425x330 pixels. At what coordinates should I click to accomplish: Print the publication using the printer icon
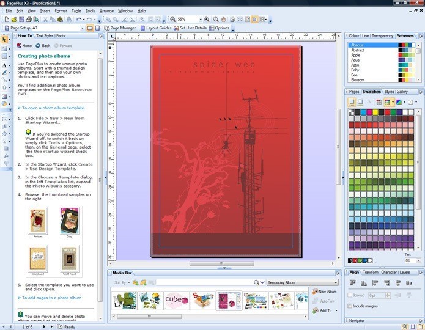(29, 19)
